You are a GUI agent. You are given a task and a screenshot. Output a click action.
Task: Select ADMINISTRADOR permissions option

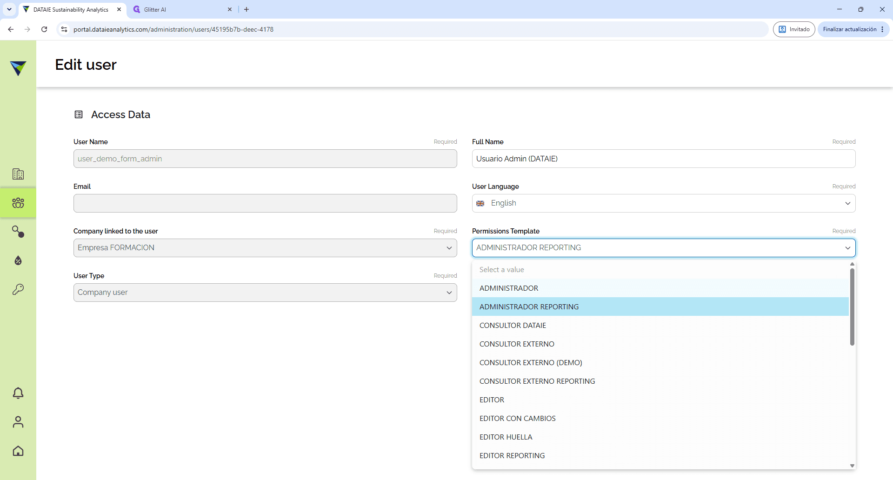click(660, 288)
